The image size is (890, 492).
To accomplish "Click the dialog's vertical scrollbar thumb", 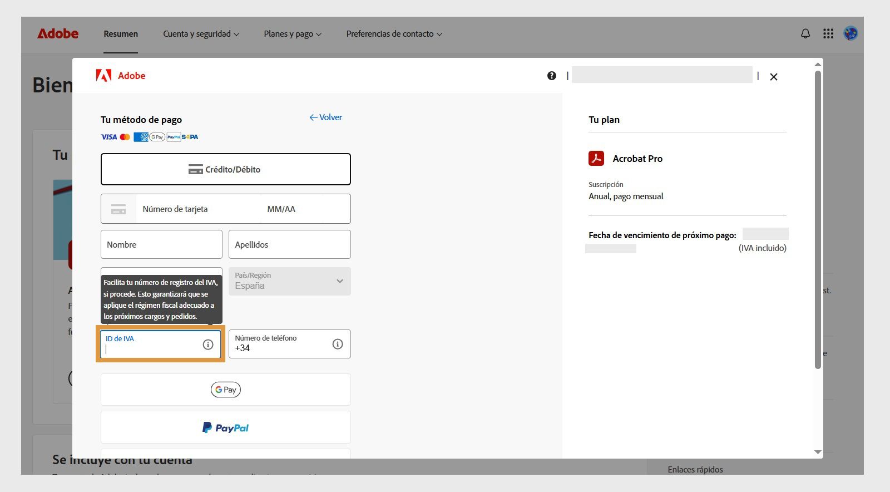I will (x=818, y=220).
